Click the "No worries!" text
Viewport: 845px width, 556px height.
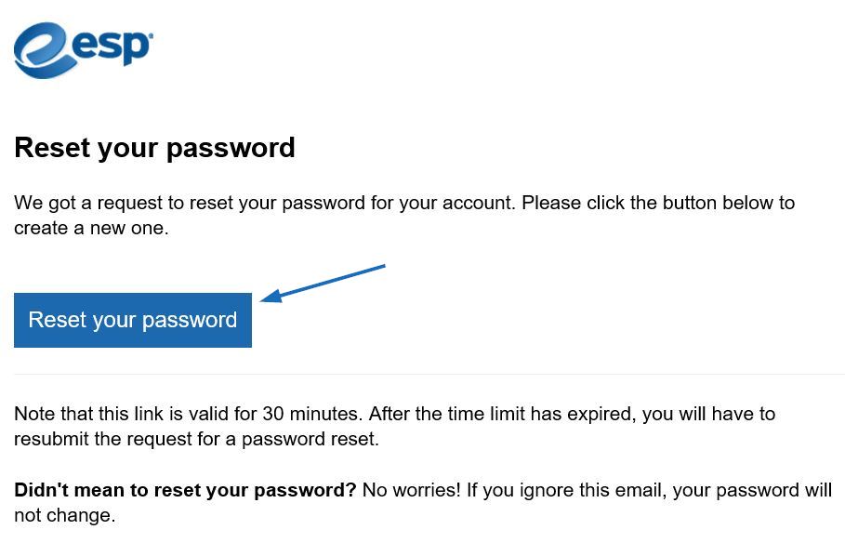click(x=412, y=490)
